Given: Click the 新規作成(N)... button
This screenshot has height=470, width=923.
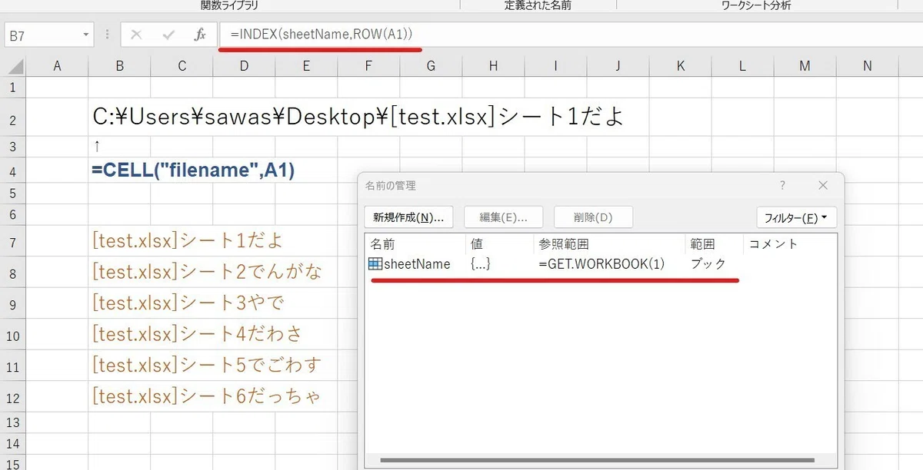Looking at the screenshot, I should 408,217.
